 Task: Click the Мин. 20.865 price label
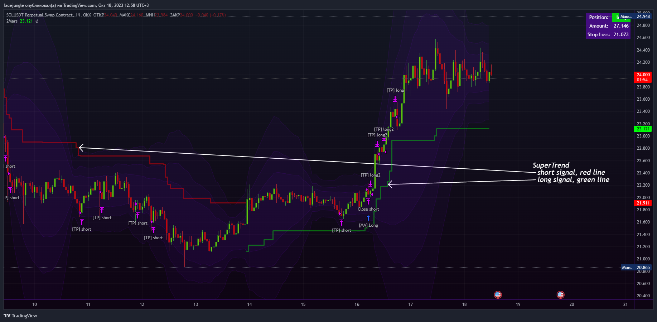click(x=636, y=268)
